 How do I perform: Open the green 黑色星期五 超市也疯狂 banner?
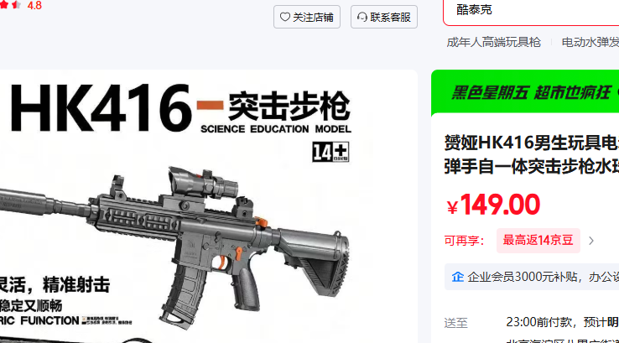(x=525, y=92)
